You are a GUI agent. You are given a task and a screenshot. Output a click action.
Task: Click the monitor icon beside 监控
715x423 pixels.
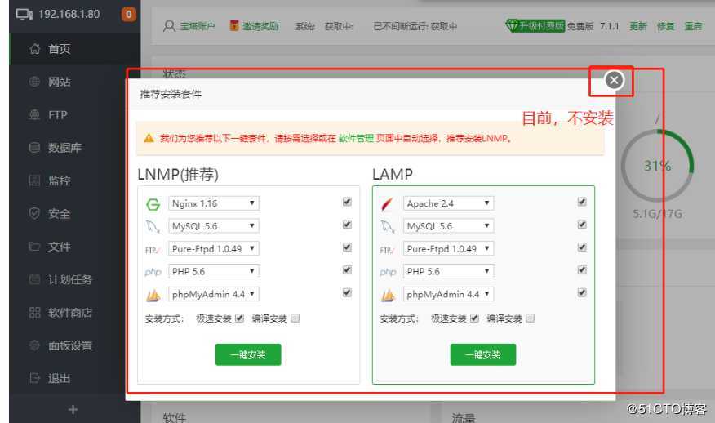click(x=34, y=180)
